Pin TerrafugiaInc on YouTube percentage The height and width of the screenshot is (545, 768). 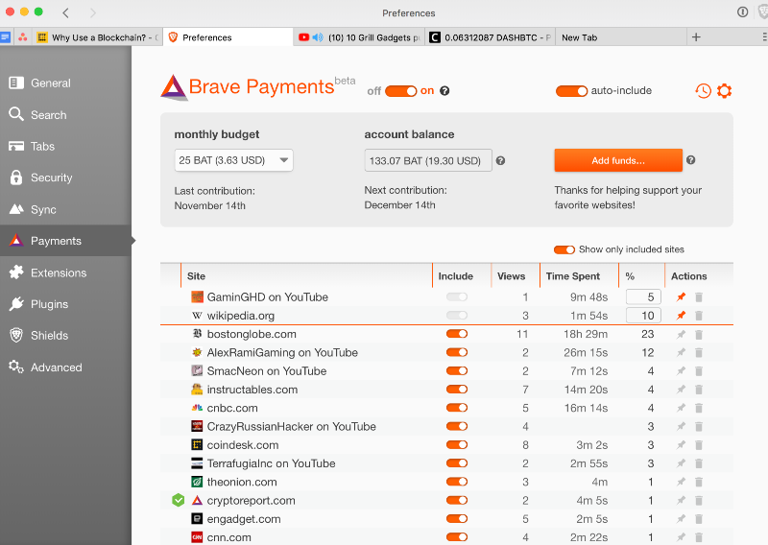pyautogui.click(x=681, y=463)
